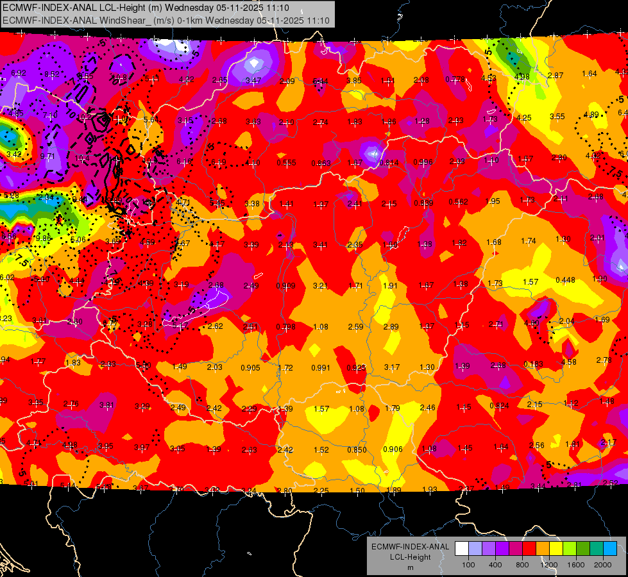
Task: Click the wind shear value 0.824
Action: pos(500,406)
